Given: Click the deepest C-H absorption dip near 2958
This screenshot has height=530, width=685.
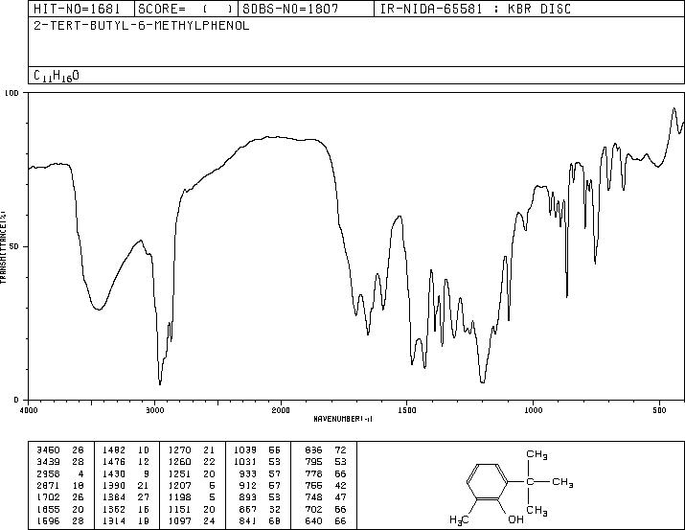Looking at the screenshot, I should pos(160,383).
